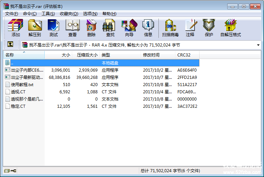Click WinRAR icon in title bar
This screenshot has width=264, height=177.
[x=6, y=6]
